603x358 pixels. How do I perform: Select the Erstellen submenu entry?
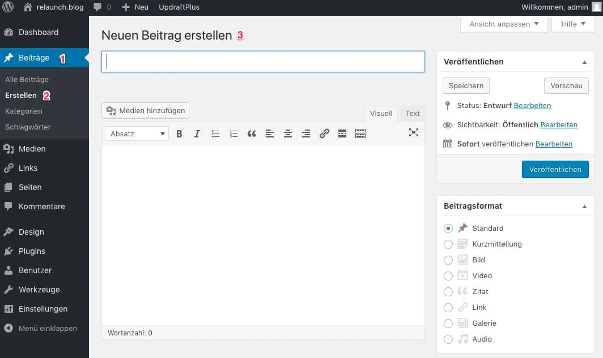21,95
